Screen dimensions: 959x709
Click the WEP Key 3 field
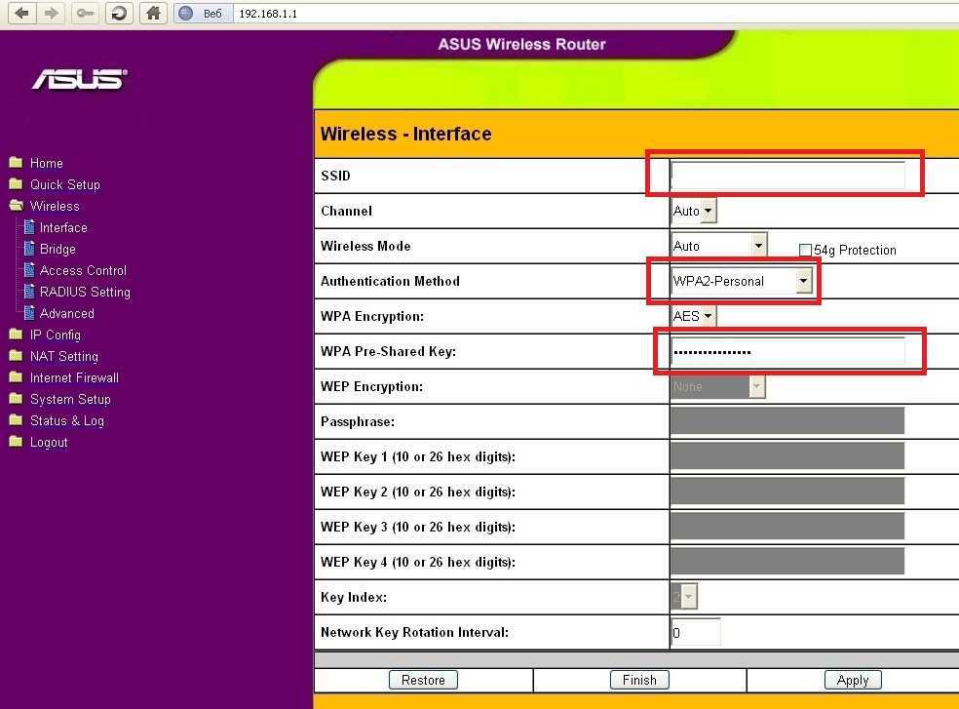[787, 527]
